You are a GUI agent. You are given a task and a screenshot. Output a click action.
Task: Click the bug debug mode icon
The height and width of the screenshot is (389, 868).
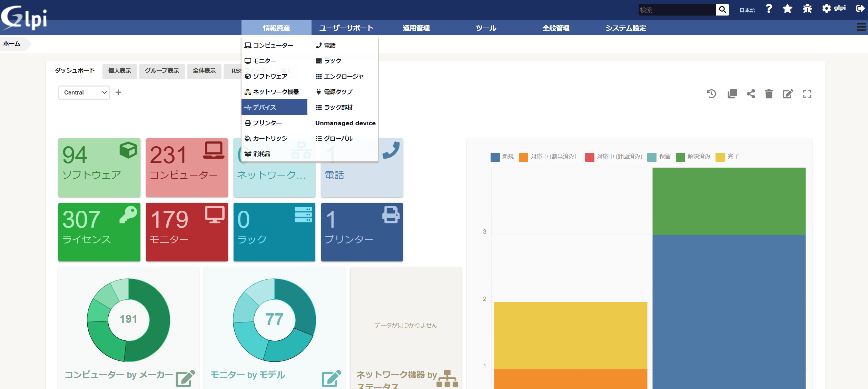tap(807, 9)
